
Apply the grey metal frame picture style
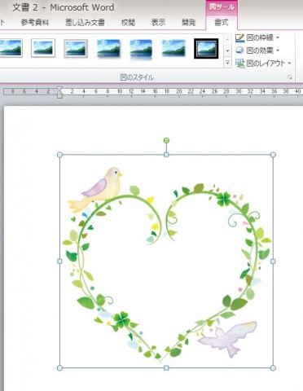[x=76, y=49]
